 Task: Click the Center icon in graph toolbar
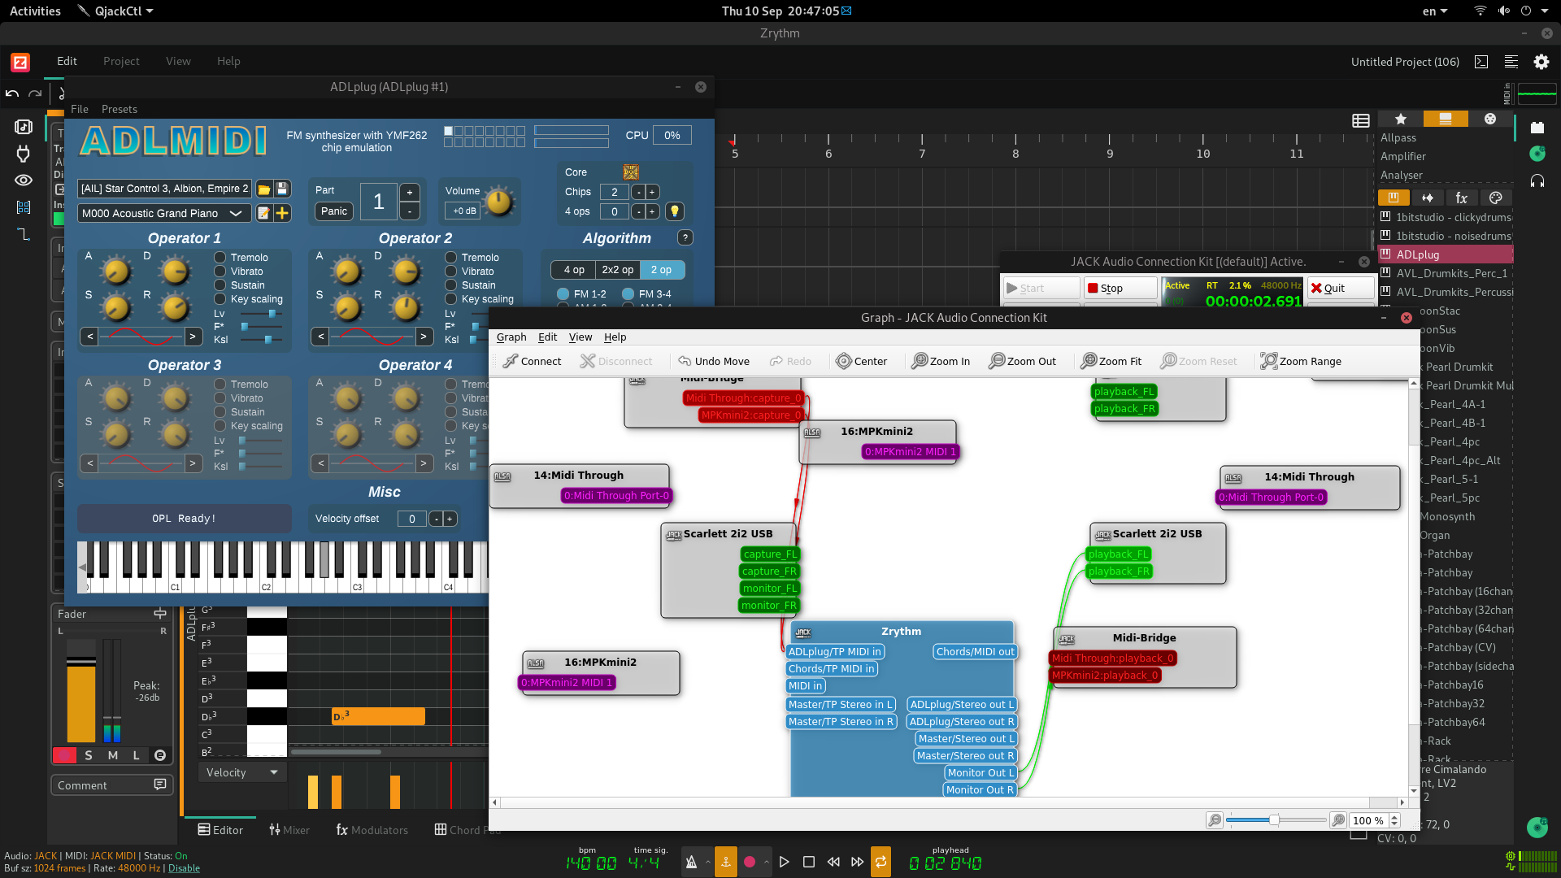tap(844, 361)
